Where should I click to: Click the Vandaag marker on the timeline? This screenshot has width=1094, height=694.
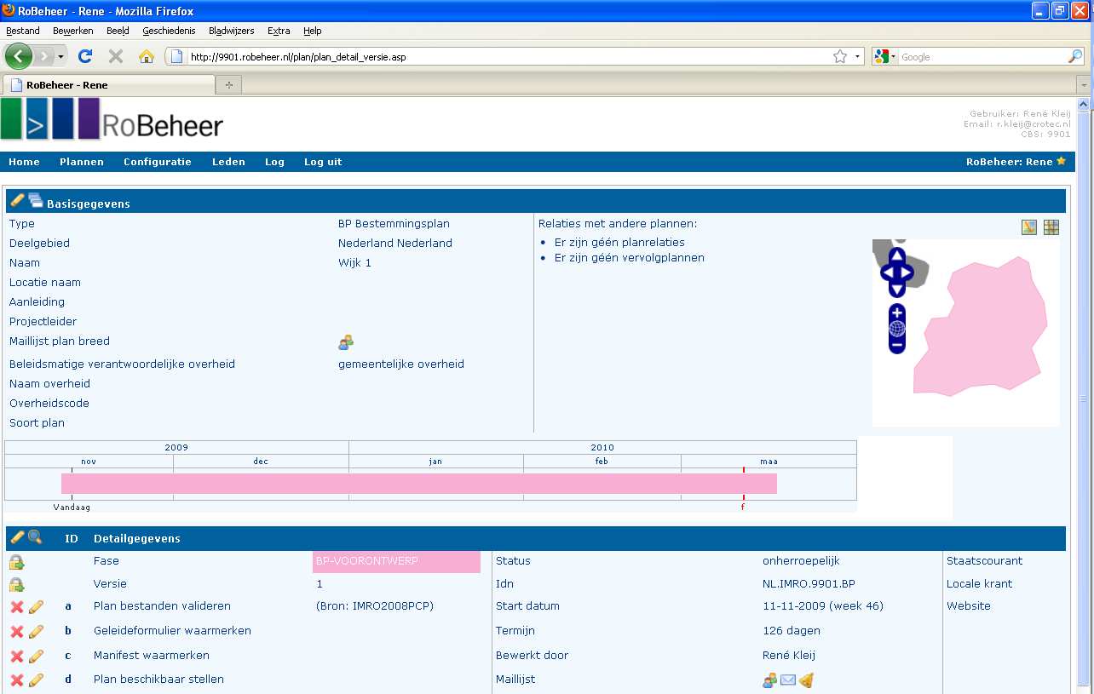click(x=72, y=507)
